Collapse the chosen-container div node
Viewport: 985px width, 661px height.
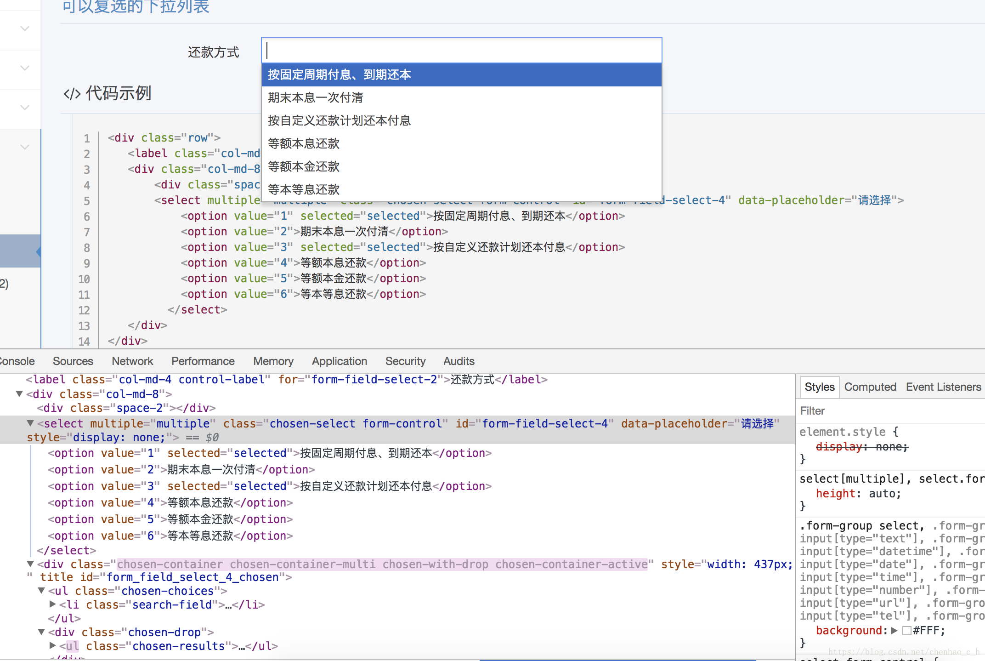30,564
